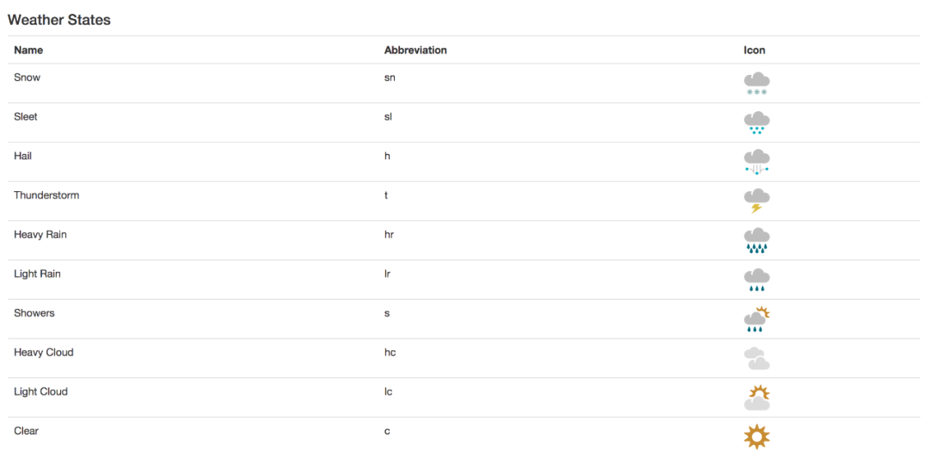929x458 pixels.
Task: Click the Clear sun icon
Action: (x=757, y=436)
